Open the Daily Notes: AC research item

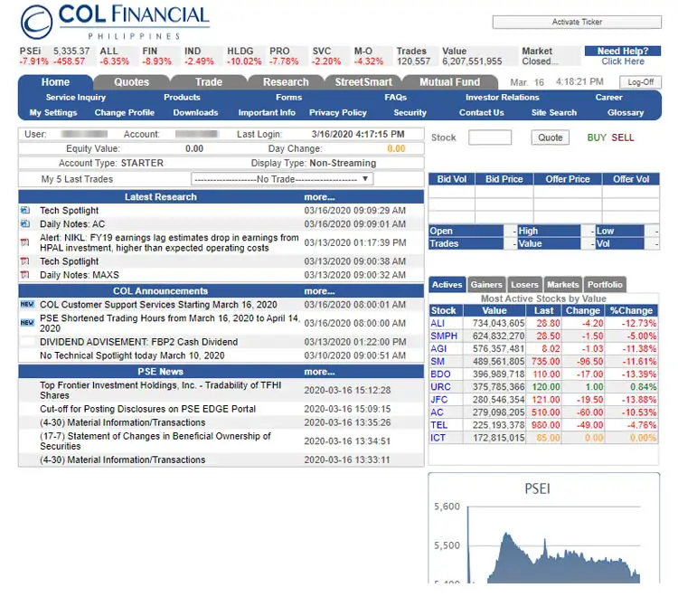tap(72, 223)
